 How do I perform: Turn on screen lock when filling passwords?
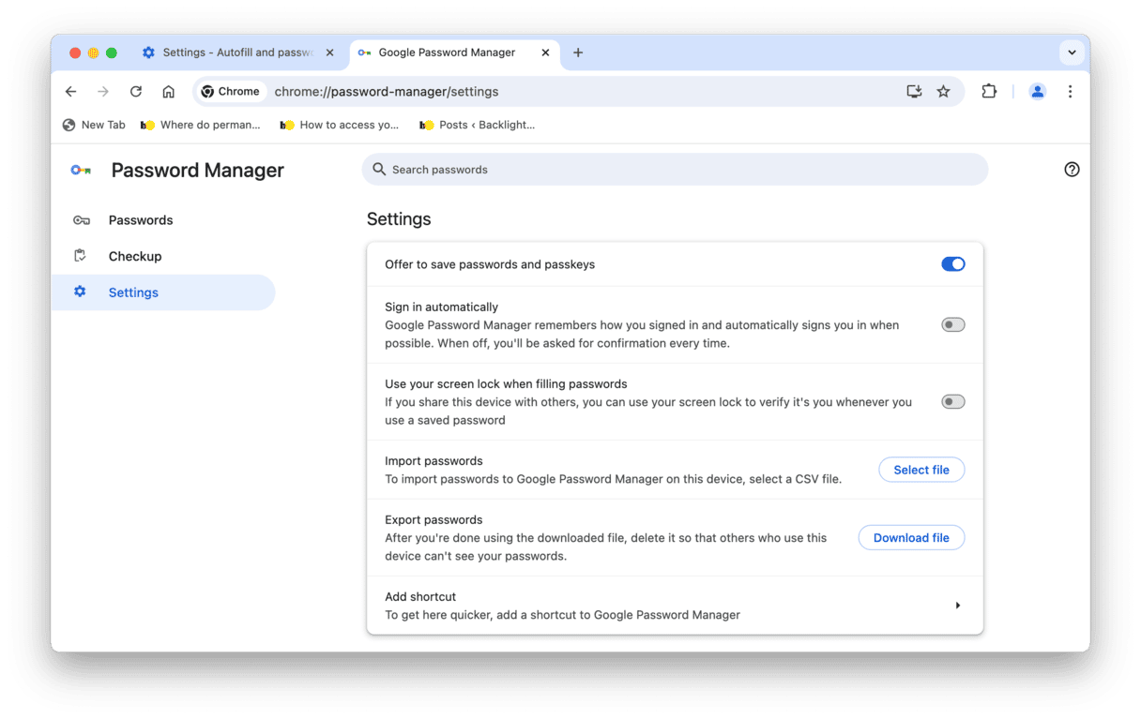point(952,401)
